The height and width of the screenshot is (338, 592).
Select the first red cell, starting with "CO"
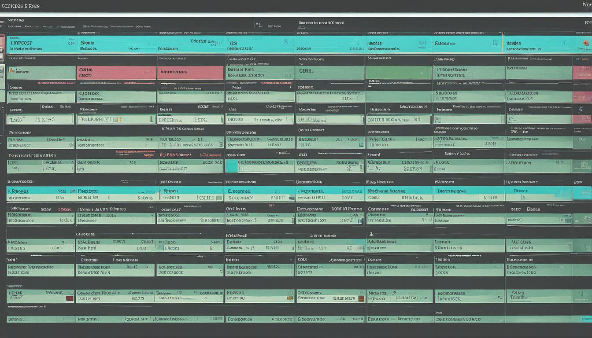[x=116, y=73]
